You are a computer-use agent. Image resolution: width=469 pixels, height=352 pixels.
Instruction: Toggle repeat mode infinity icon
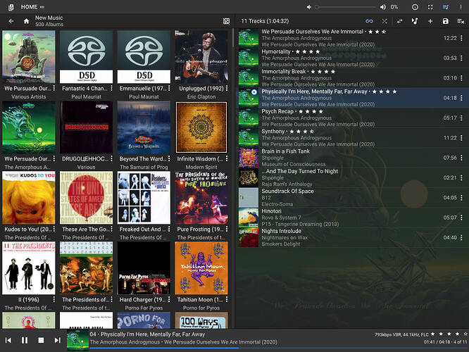tap(369, 21)
